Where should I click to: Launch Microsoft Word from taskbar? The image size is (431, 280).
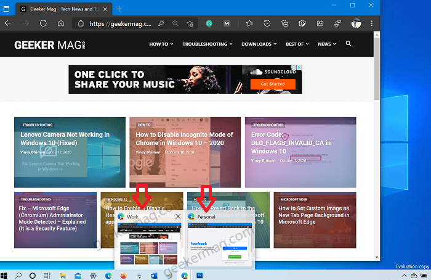click(154, 276)
